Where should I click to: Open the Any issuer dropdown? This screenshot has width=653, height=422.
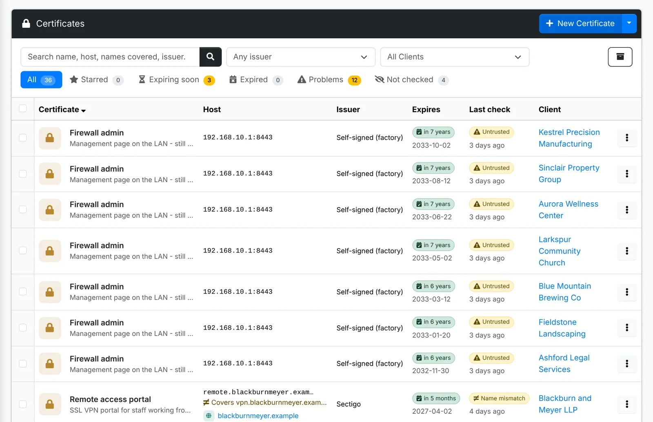point(301,57)
